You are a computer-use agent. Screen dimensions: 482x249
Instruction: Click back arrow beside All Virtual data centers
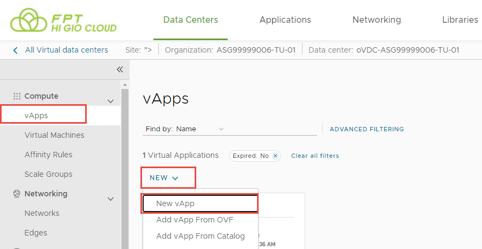point(15,50)
